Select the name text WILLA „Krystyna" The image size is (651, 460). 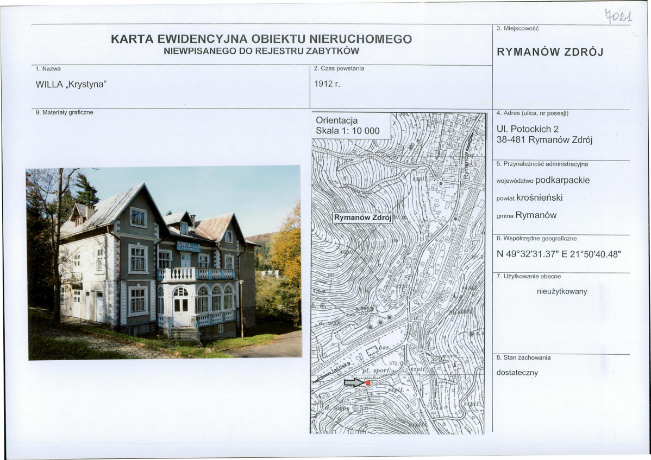[x=71, y=85]
